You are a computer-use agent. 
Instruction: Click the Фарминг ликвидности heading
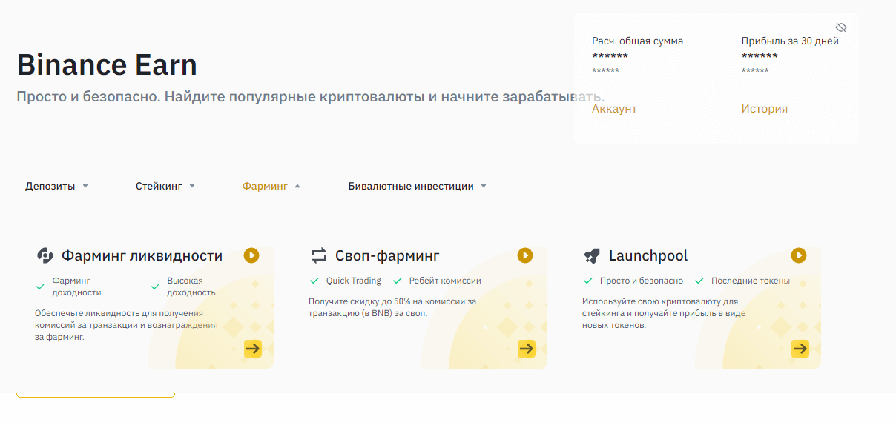[142, 255]
